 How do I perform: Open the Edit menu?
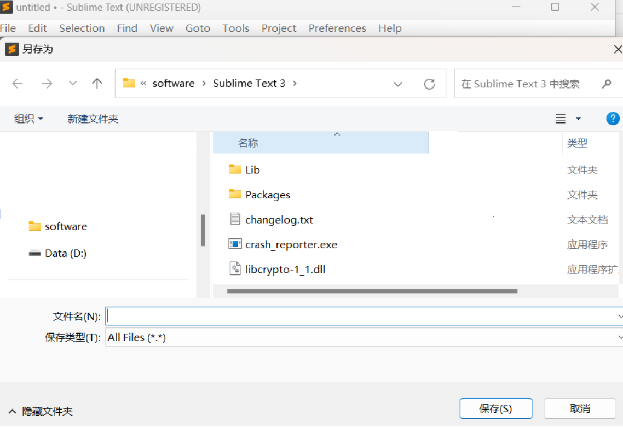[37, 28]
